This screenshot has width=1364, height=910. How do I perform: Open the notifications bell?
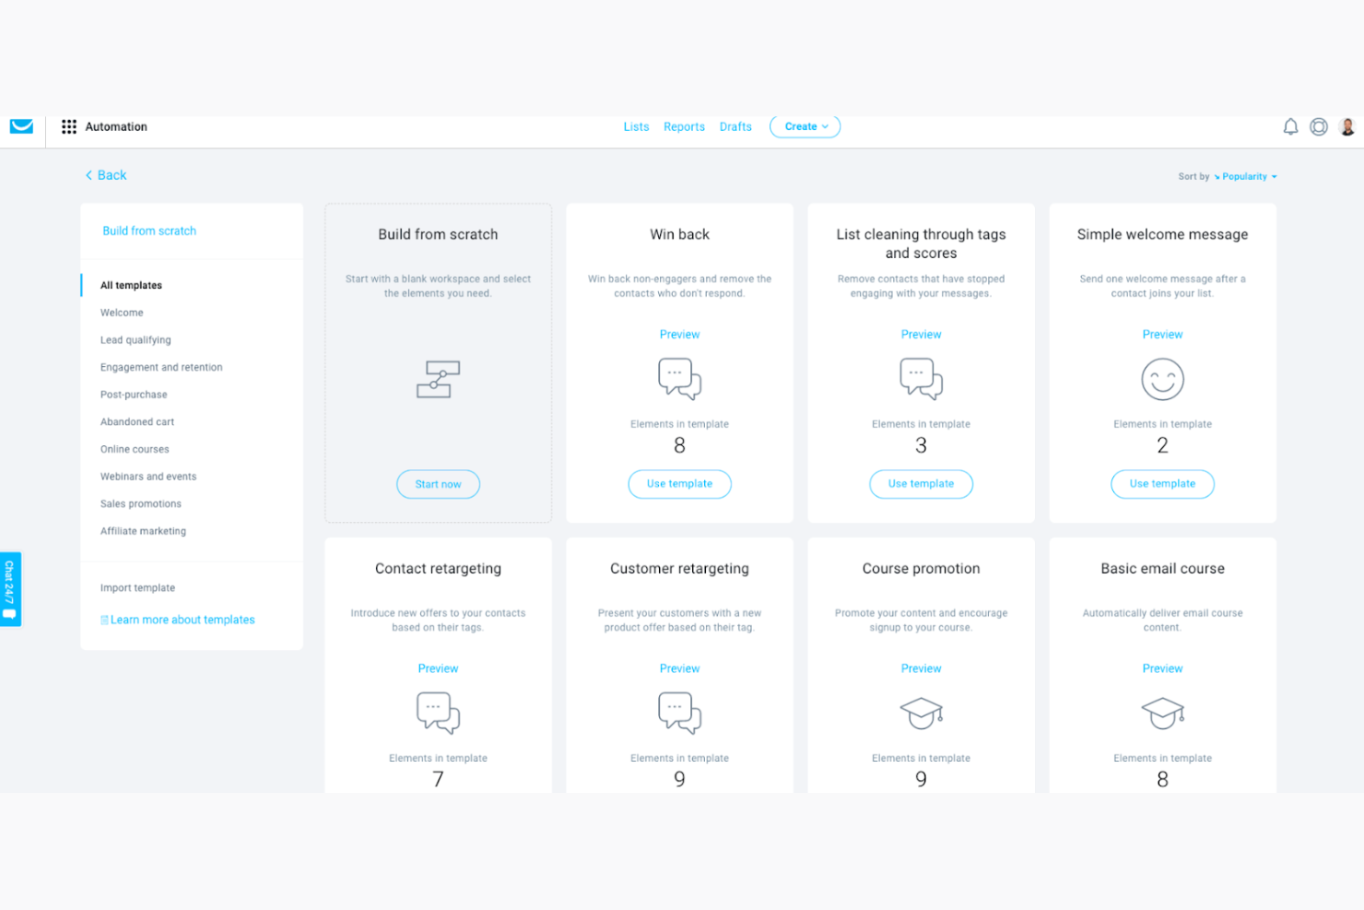coord(1290,127)
